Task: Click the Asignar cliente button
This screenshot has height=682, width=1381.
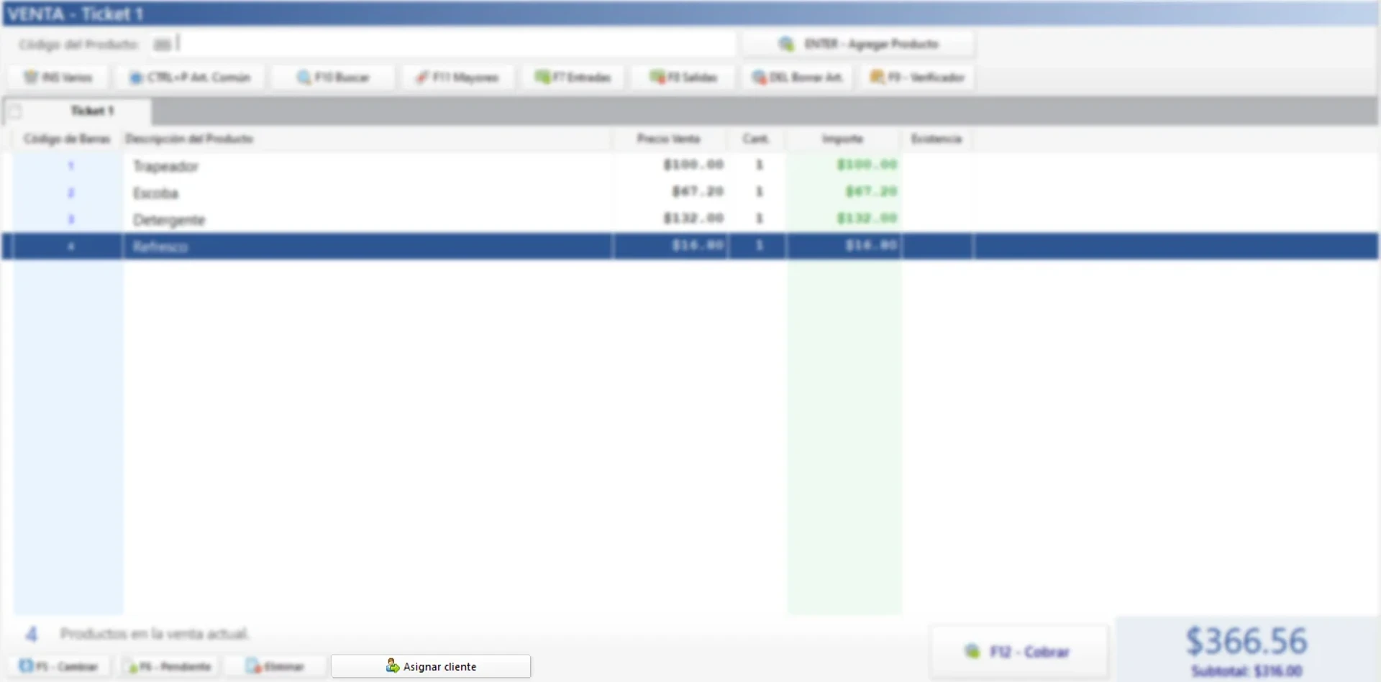Action: point(431,666)
